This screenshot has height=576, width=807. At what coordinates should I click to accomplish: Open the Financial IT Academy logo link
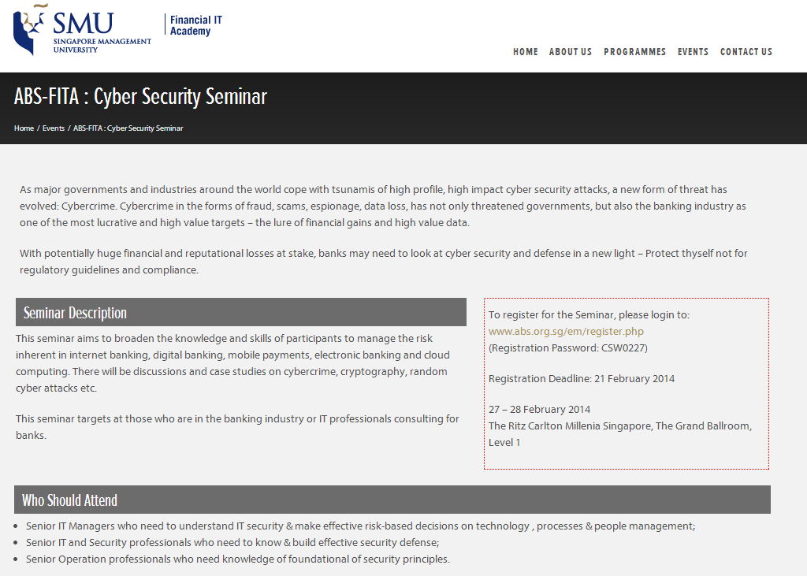[195, 25]
